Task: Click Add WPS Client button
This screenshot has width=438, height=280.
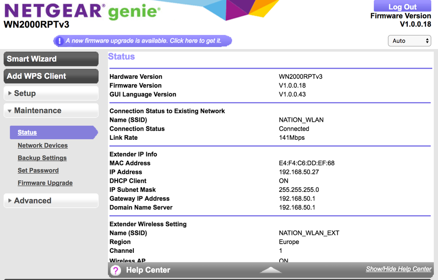Action: pyautogui.click(x=51, y=76)
